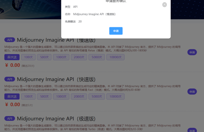
Task: Click the API badge beside the 极速版 title
Action: pyautogui.click(x=10, y=119)
